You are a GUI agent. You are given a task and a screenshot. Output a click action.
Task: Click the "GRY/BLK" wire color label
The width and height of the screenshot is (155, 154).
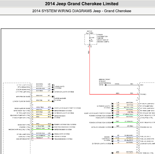pyautogui.click(x=130, y=126)
